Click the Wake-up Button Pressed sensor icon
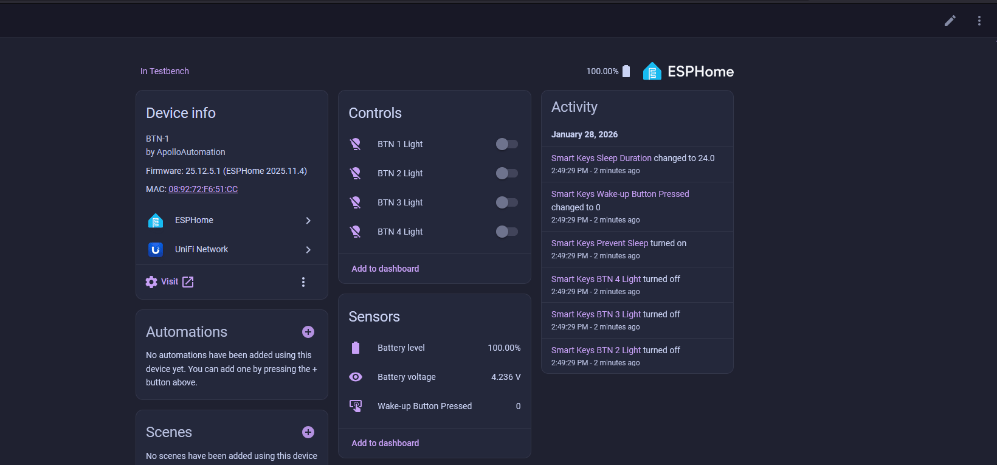997x465 pixels. (356, 406)
